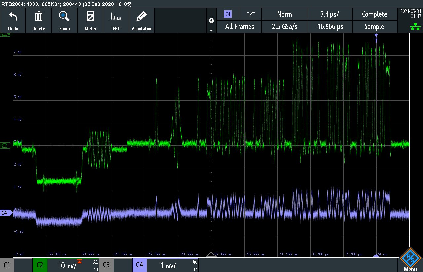Open the All Frames setting
The image size is (423, 272).
tap(239, 27)
